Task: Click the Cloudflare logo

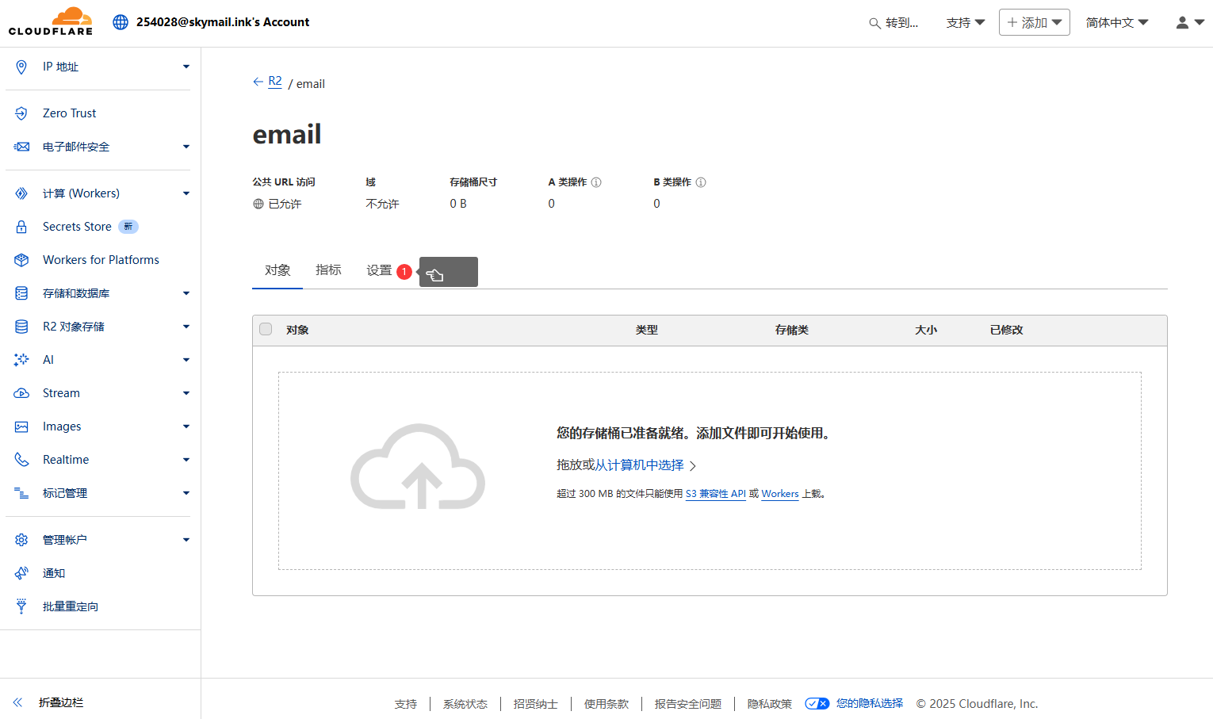Action: coord(51,21)
